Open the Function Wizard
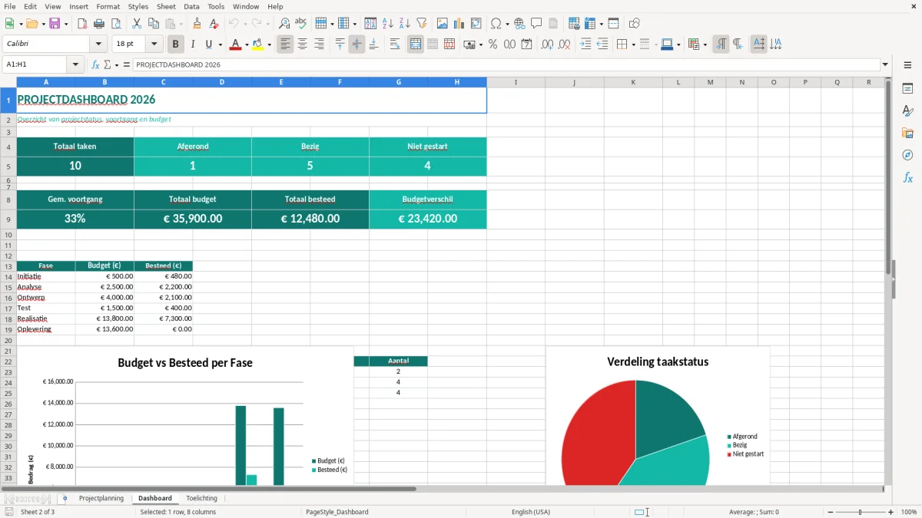This screenshot has width=922, height=518. [96, 65]
